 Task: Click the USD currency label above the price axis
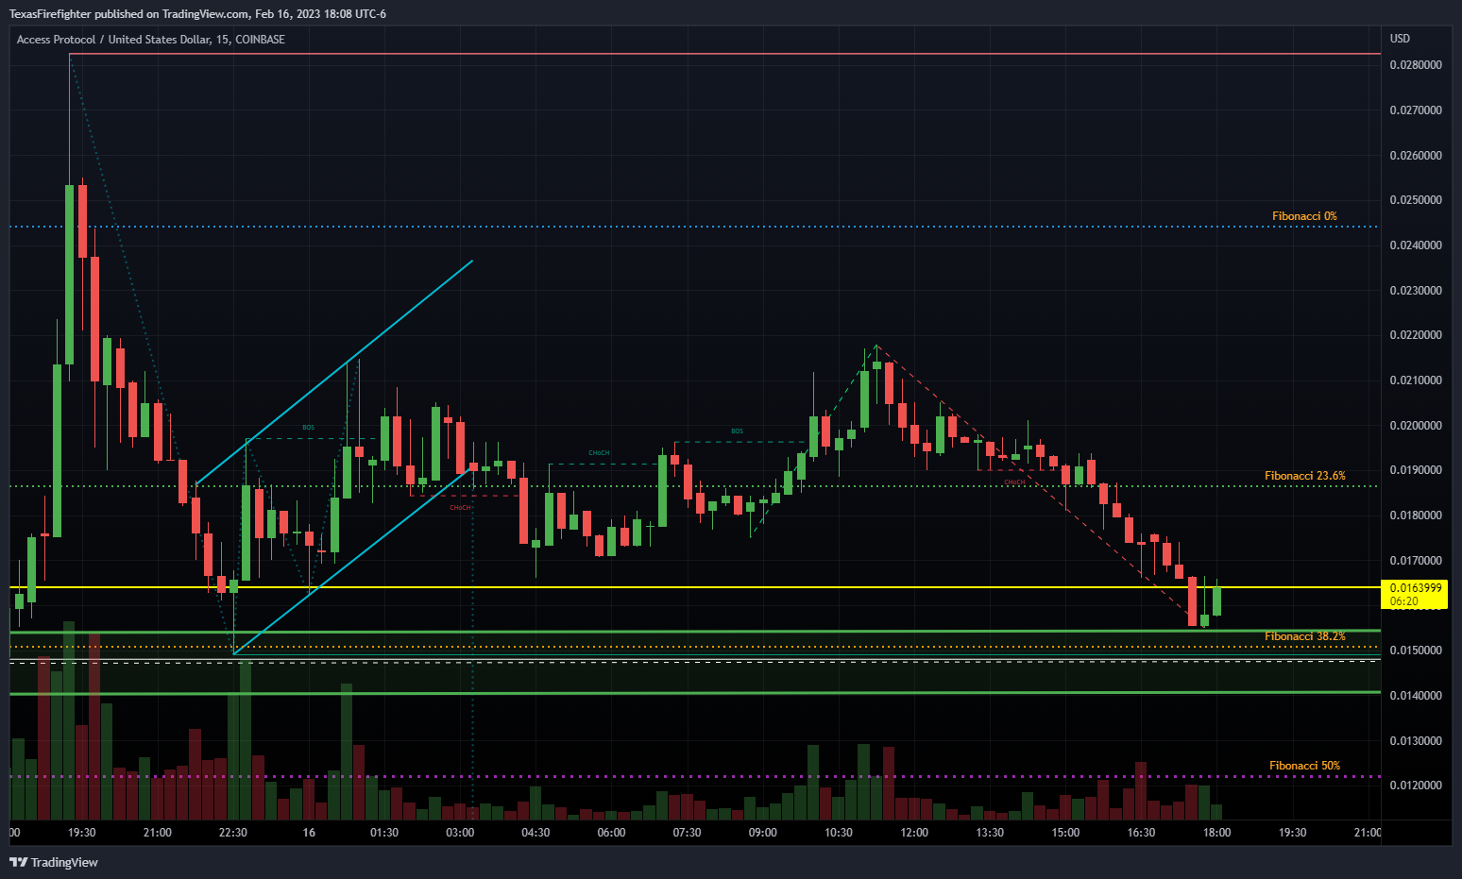coord(1400,39)
